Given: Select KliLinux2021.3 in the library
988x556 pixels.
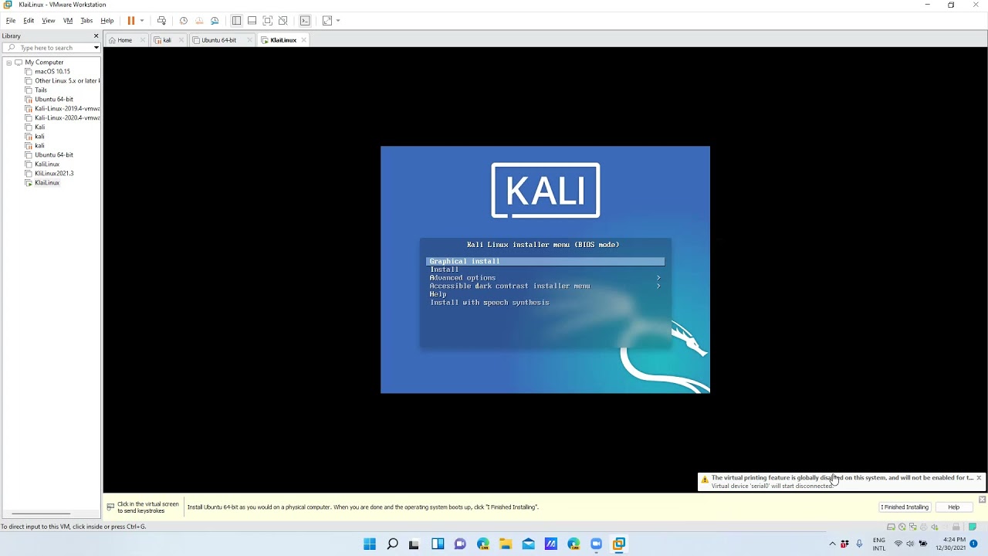Looking at the screenshot, I should (x=53, y=173).
